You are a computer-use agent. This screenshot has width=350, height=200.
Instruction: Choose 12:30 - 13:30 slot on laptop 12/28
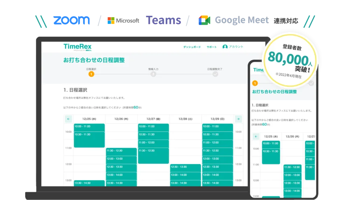pos(185,167)
